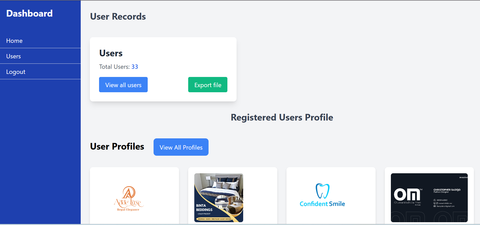Open View All Profiles button
Image resolution: width=480 pixels, height=225 pixels.
(181, 147)
